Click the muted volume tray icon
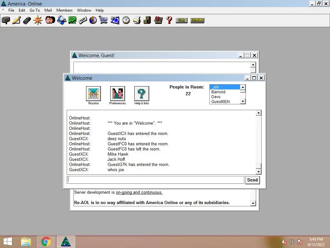The width and height of the screenshot is (330, 248). pos(284,242)
